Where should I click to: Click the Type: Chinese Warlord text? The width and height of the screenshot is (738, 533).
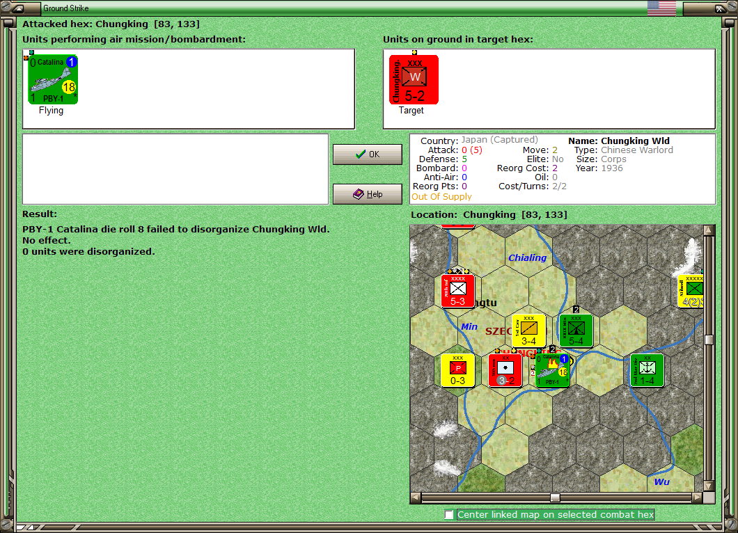pyautogui.click(x=623, y=150)
